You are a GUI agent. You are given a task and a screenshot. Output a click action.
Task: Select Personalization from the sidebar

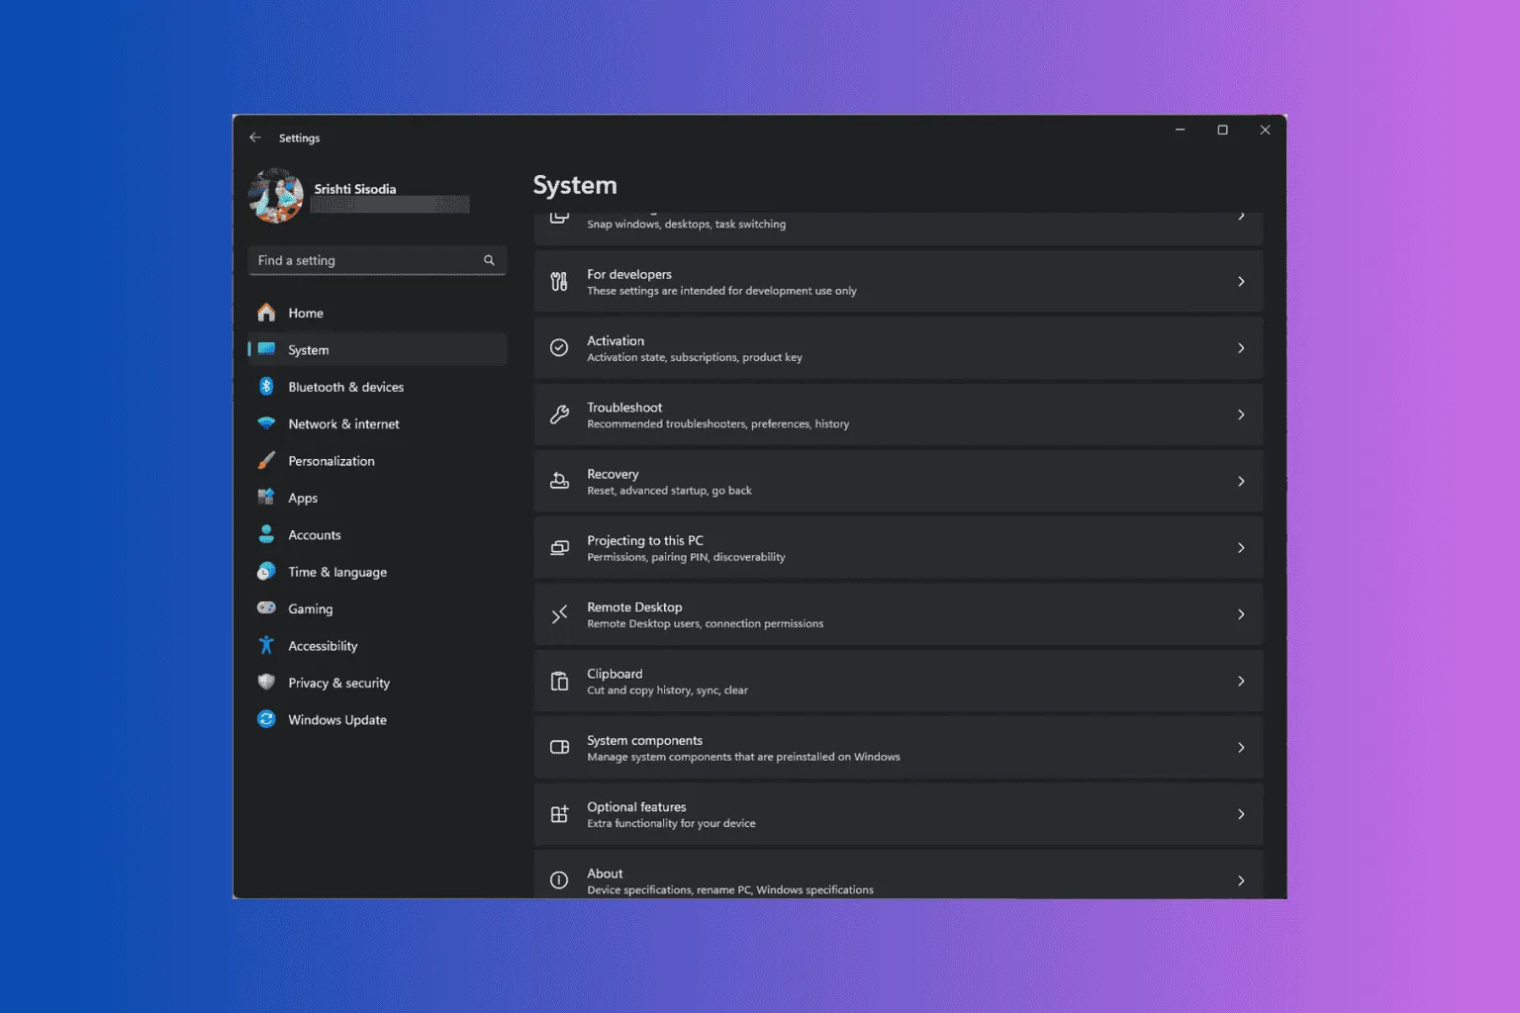pos(331,461)
